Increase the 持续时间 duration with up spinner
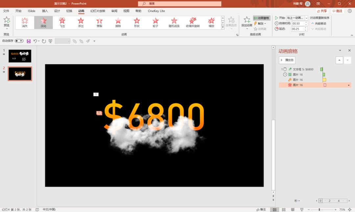Image resolution: width=355 pixels, height=212 pixels. pyautogui.click(x=306, y=22)
